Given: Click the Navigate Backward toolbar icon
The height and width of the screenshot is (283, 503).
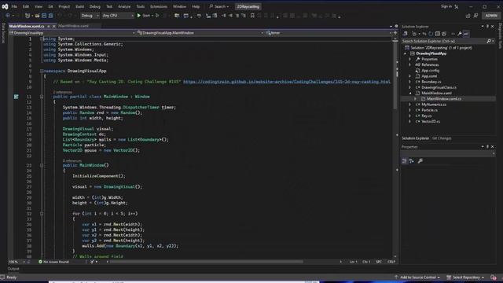Looking at the screenshot, I should coord(8,16).
